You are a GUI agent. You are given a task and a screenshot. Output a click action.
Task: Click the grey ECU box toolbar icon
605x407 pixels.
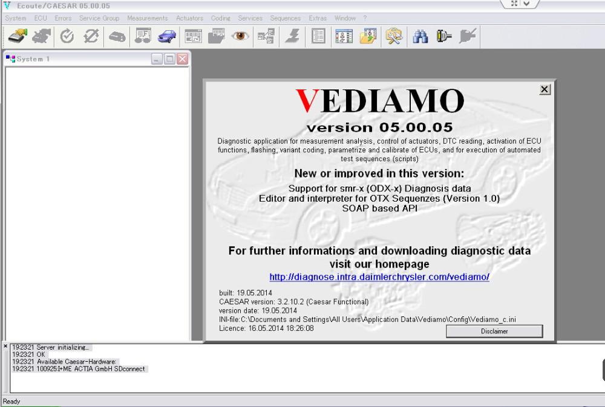[117, 37]
